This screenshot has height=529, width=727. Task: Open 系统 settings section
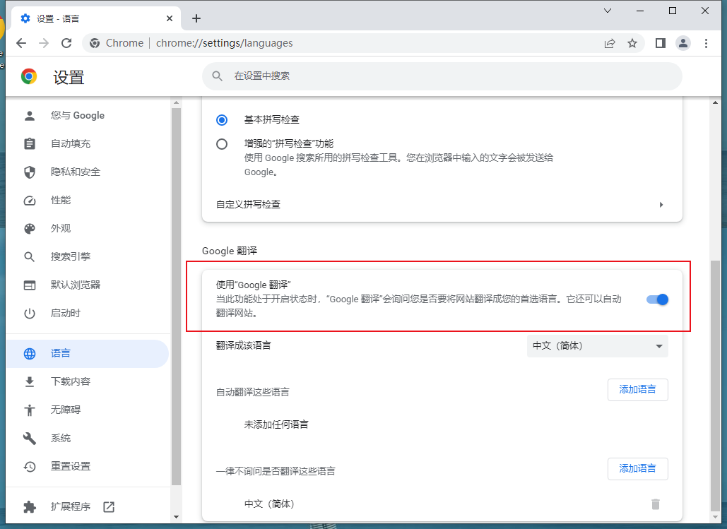pos(88,438)
